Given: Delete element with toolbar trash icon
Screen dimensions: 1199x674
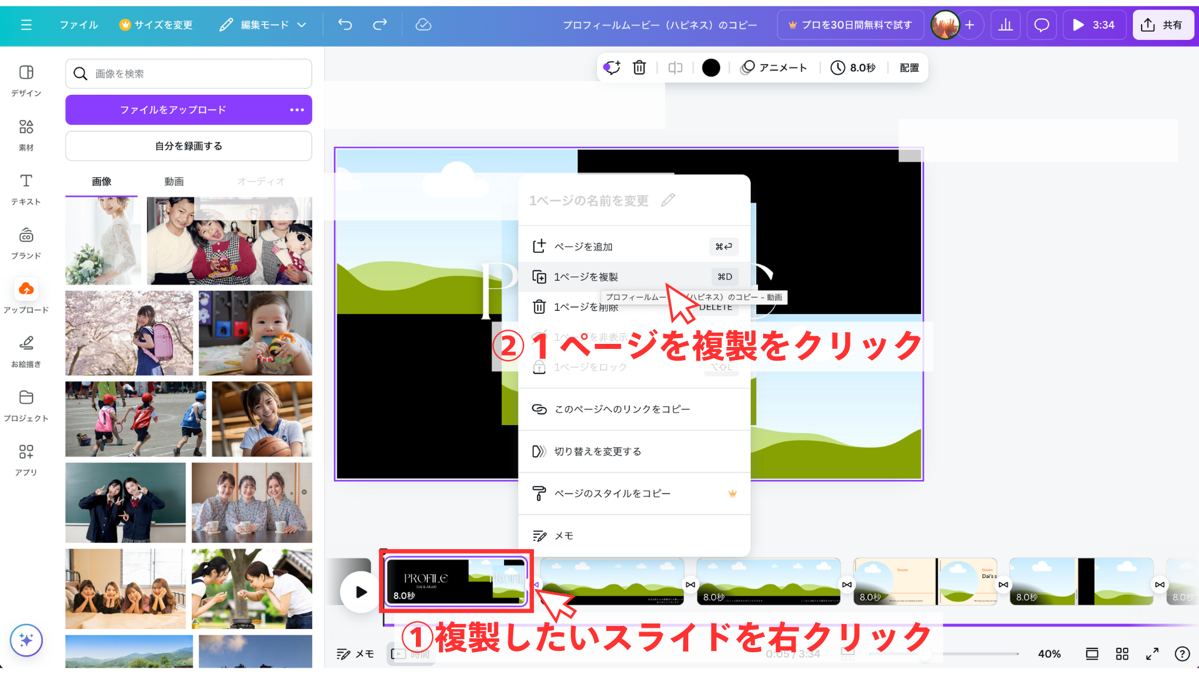Looking at the screenshot, I should [639, 67].
